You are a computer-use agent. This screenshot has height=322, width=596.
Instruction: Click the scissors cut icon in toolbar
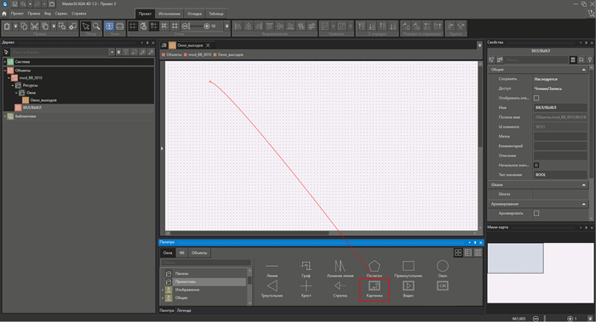pyautogui.click(x=35, y=26)
